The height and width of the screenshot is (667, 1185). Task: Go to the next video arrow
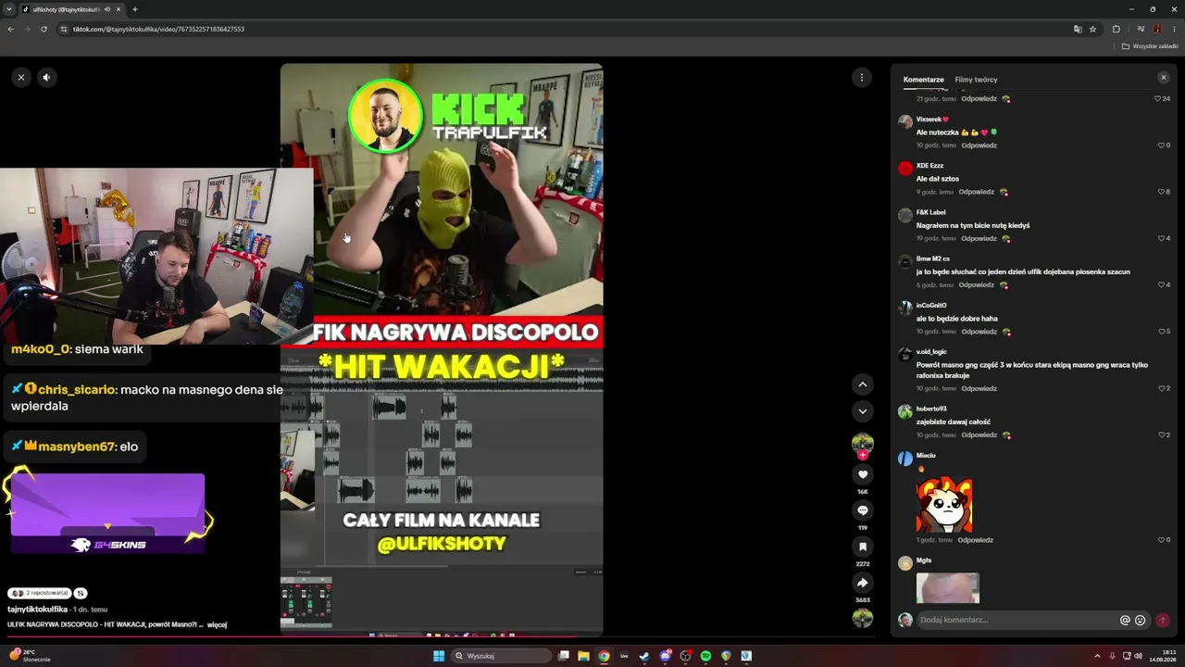tap(863, 411)
